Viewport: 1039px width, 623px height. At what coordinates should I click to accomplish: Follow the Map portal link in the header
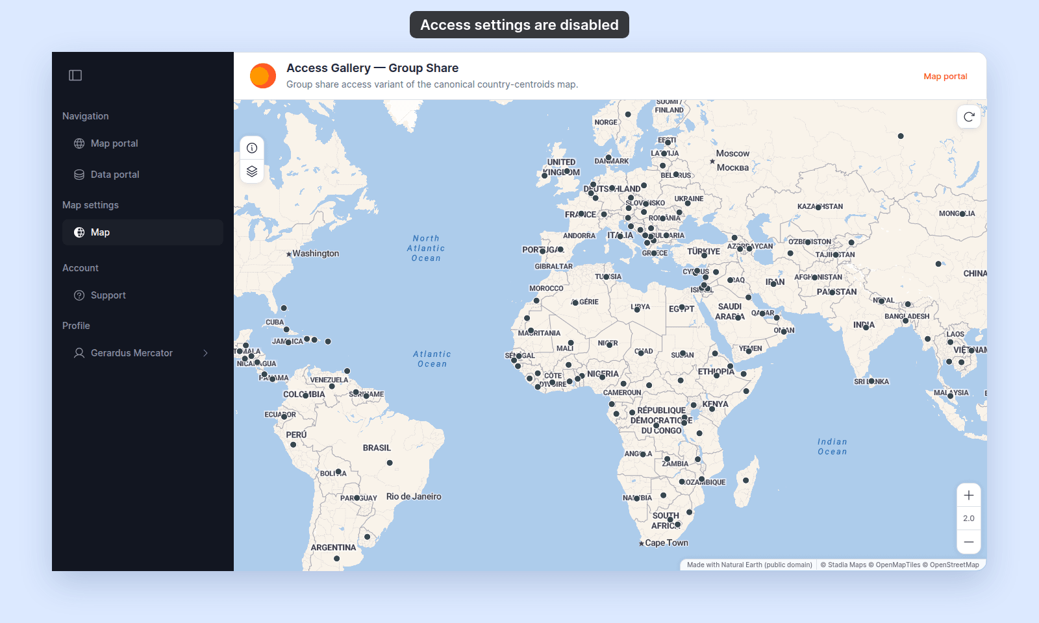[945, 77]
